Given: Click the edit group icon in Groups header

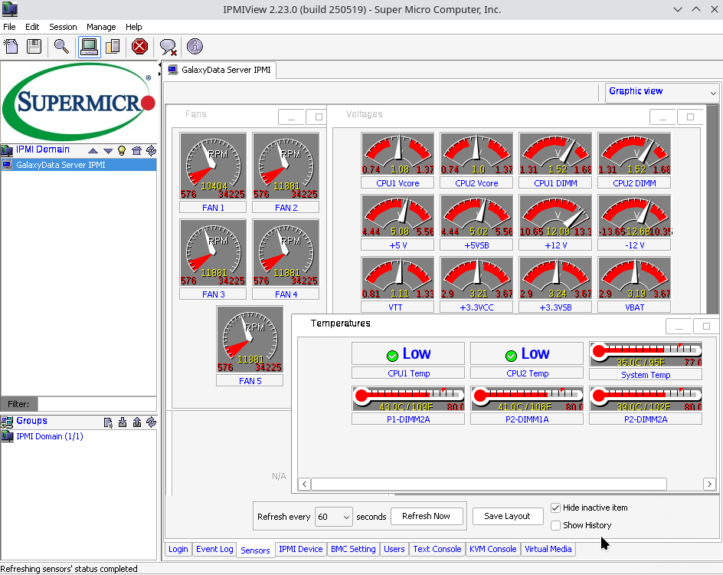Looking at the screenshot, I should click(108, 422).
